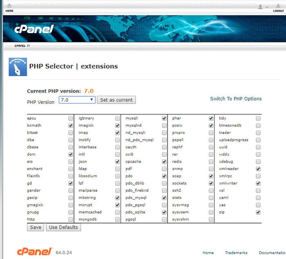Uncheck the xmlreader extension

click(x=258, y=169)
